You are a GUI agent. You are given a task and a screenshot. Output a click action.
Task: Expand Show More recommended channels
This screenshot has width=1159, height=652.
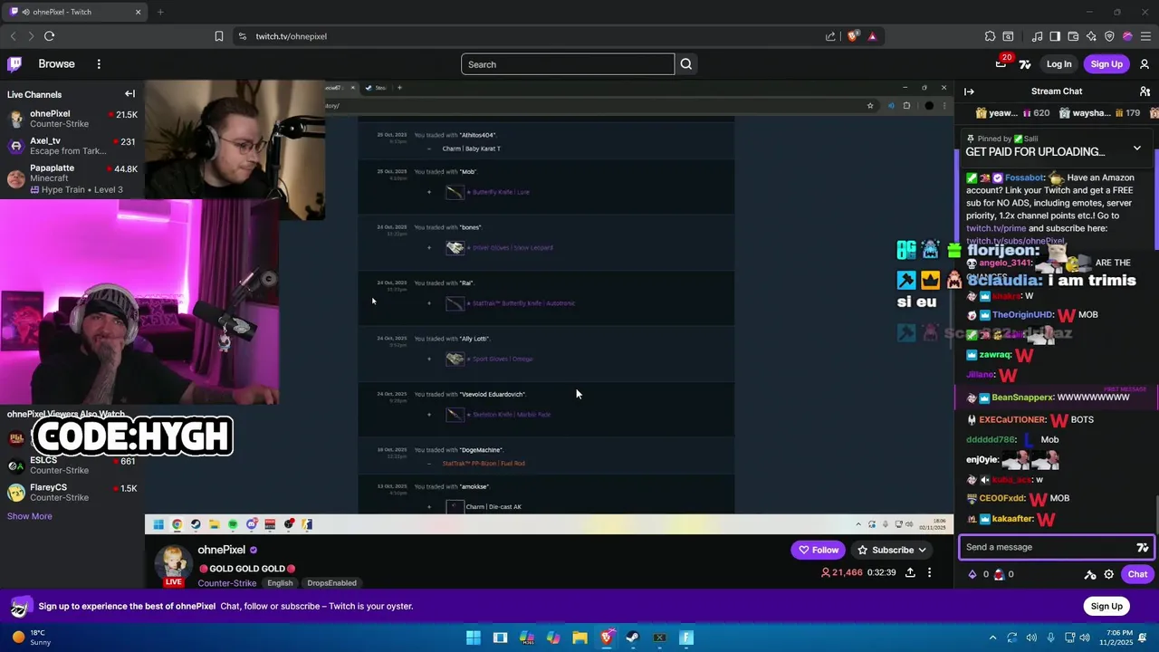(x=30, y=516)
